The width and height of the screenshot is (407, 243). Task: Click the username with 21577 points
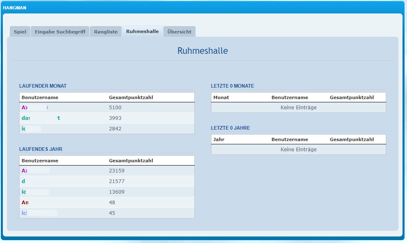pos(24,181)
